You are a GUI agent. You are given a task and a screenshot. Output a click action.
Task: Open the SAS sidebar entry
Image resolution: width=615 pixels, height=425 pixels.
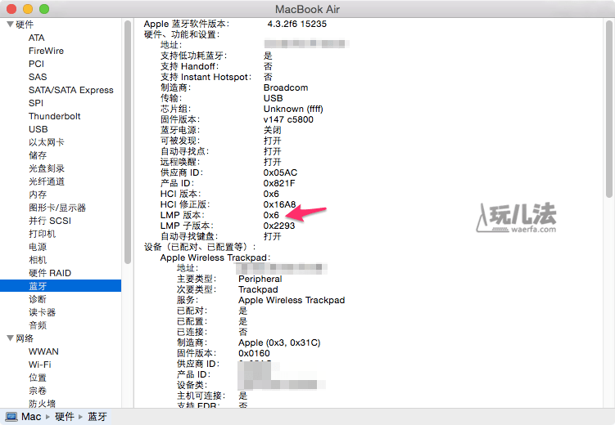pyautogui.click(x=38, y=77)
